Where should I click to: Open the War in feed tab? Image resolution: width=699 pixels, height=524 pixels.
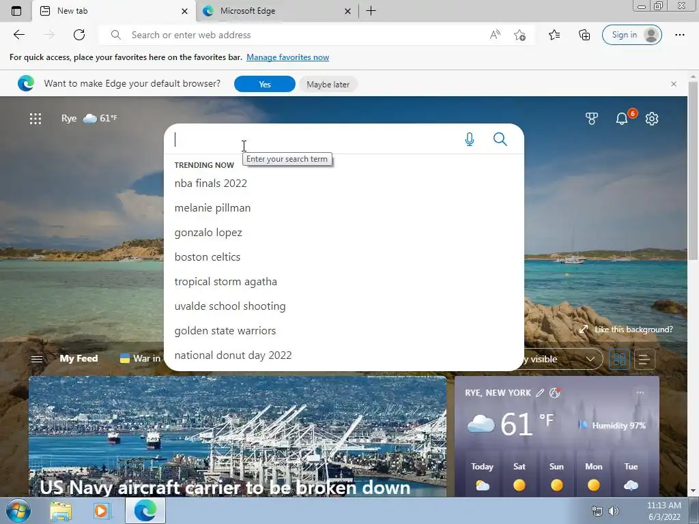141,359
